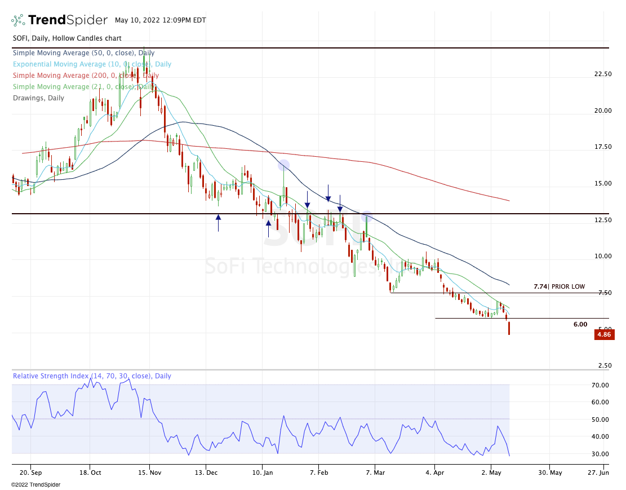Click the 15. Nov date on the time axis
Screen dimensions: 626x490
(x=149, y=472)
